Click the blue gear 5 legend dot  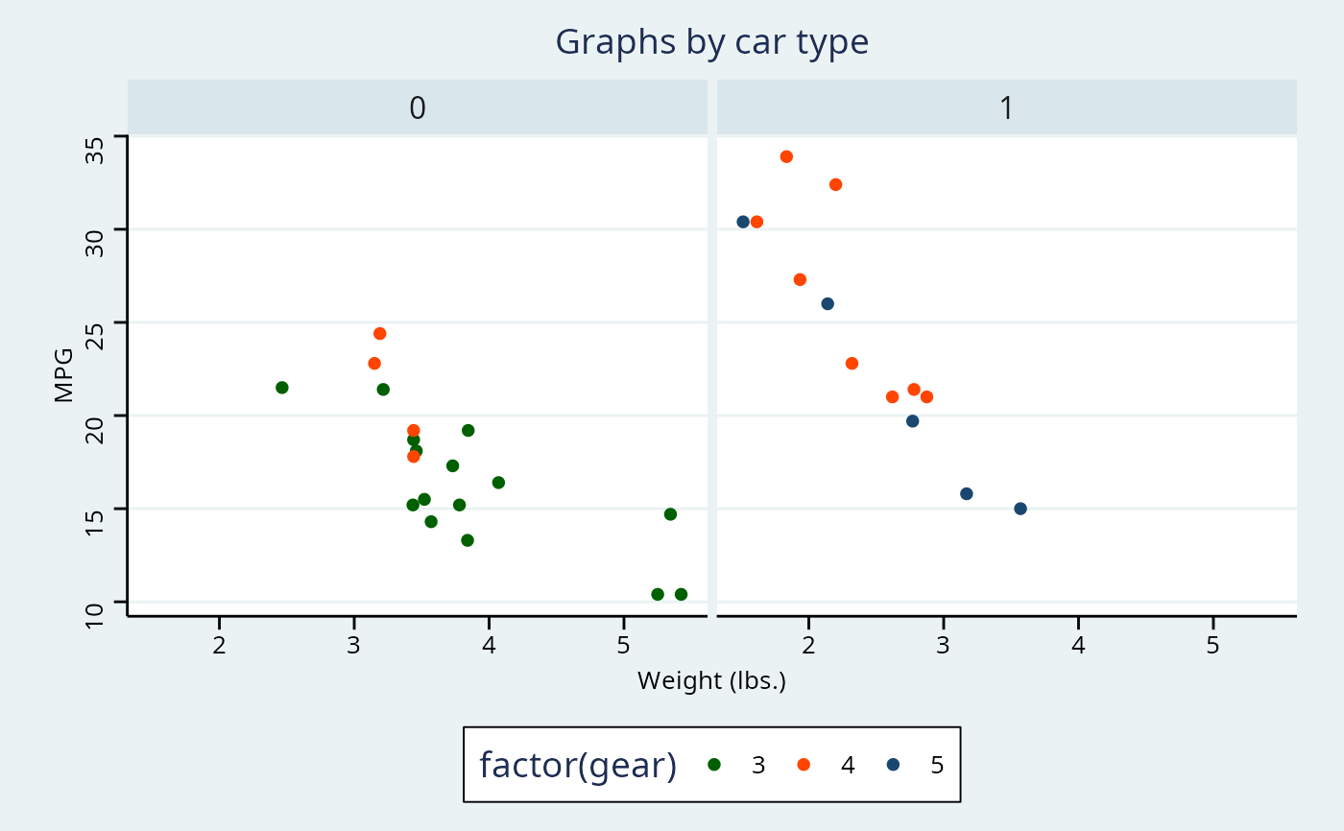(893, 765)
